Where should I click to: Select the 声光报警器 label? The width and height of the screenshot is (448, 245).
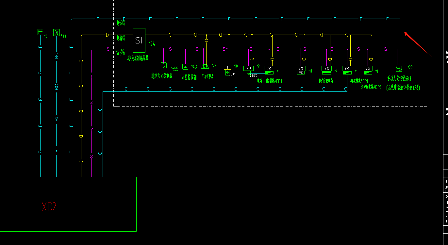tap(207, 76)
